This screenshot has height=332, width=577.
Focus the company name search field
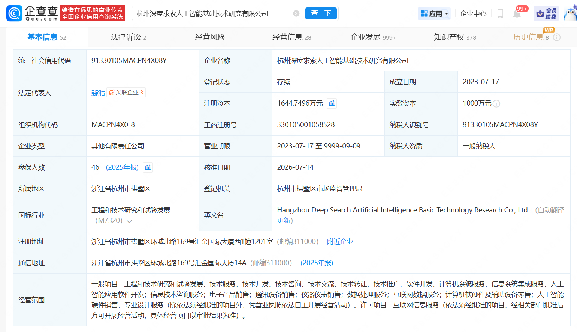pos(214,13)
